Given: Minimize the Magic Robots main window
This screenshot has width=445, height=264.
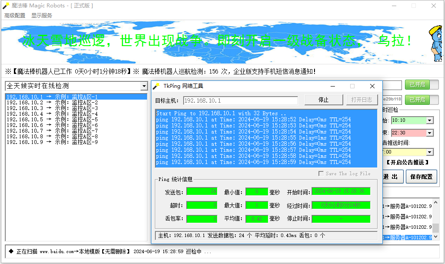Looking at the screenshot, I should [x=394, y=6].
